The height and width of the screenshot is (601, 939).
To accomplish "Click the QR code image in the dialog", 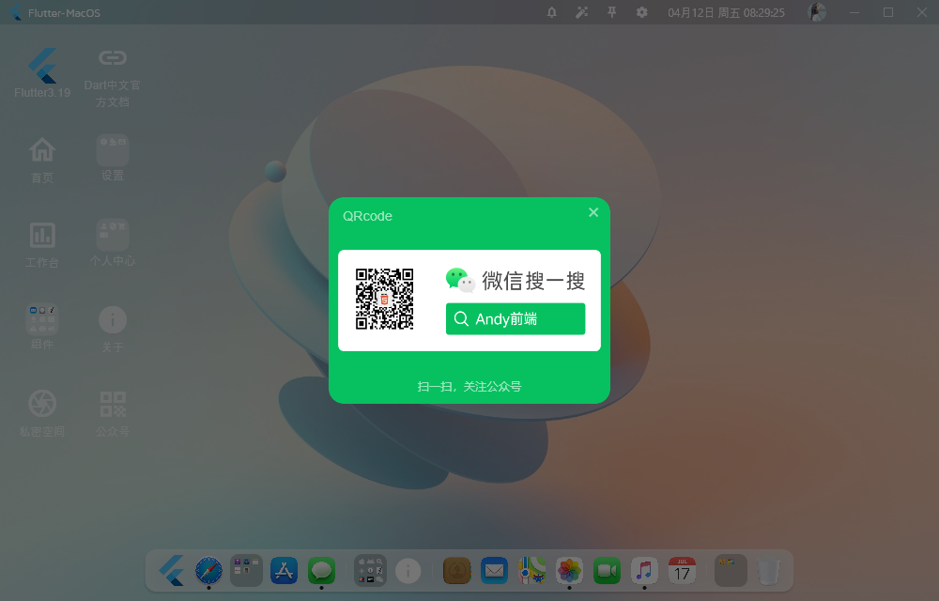I will [384, 300].
